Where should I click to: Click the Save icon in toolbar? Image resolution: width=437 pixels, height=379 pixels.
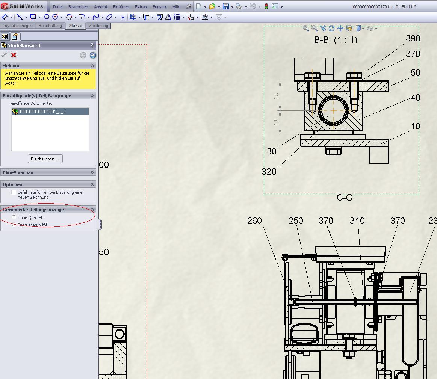[226, 7]
